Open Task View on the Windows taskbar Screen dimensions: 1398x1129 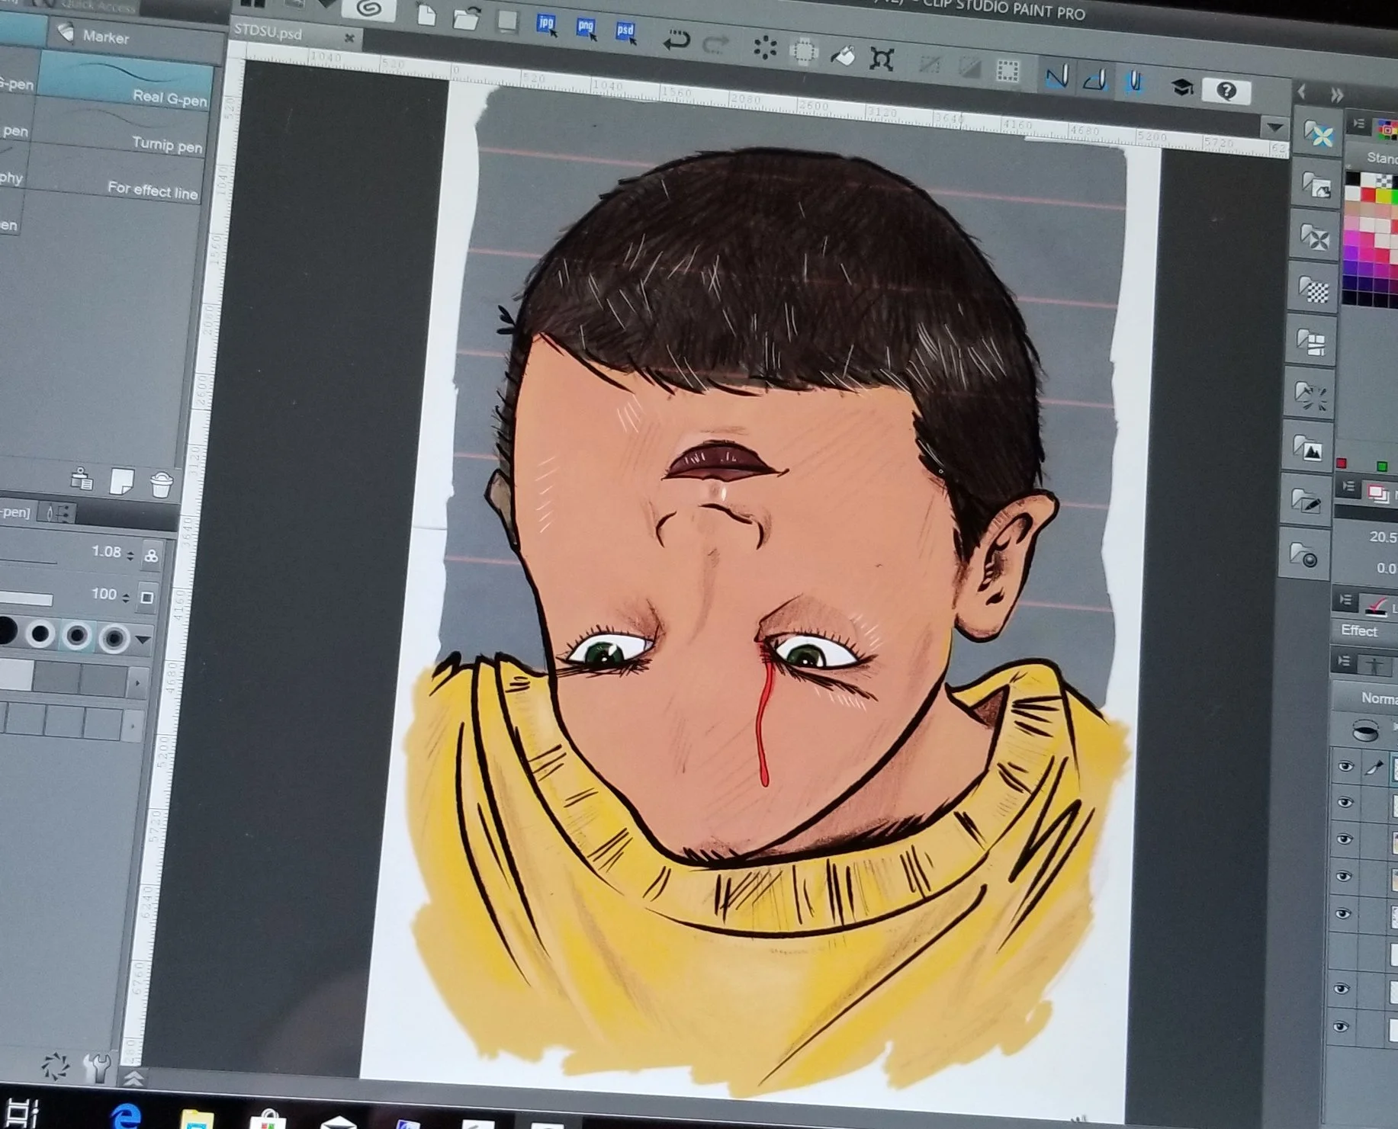click(x=23, y=1114)
